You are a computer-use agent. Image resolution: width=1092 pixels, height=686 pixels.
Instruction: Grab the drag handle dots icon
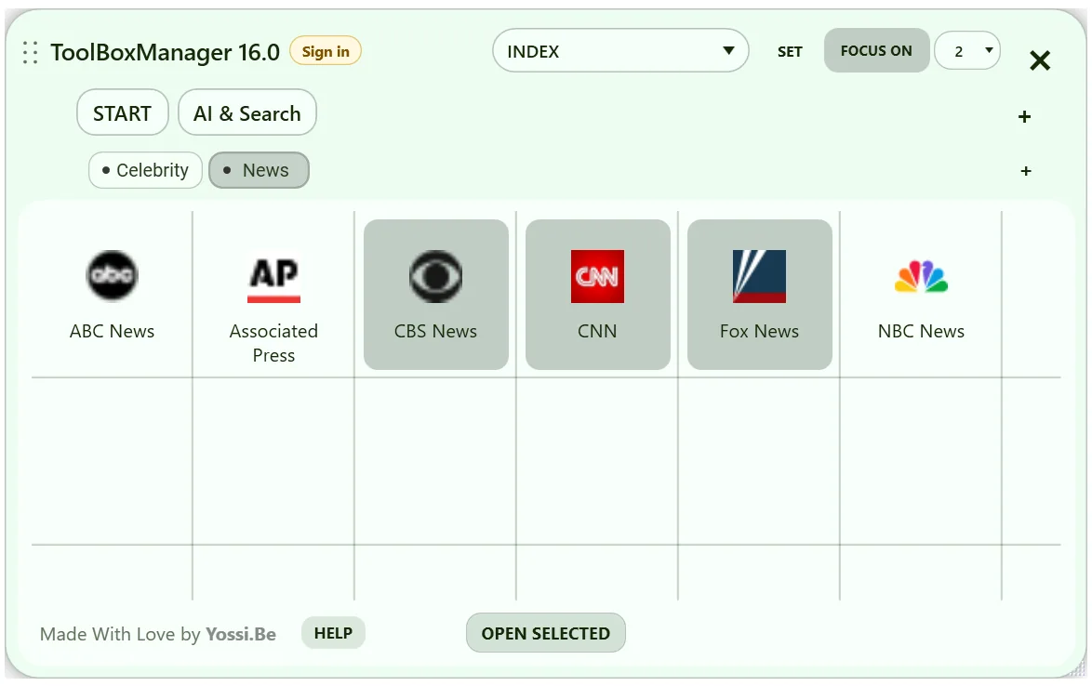coord(30,52)
